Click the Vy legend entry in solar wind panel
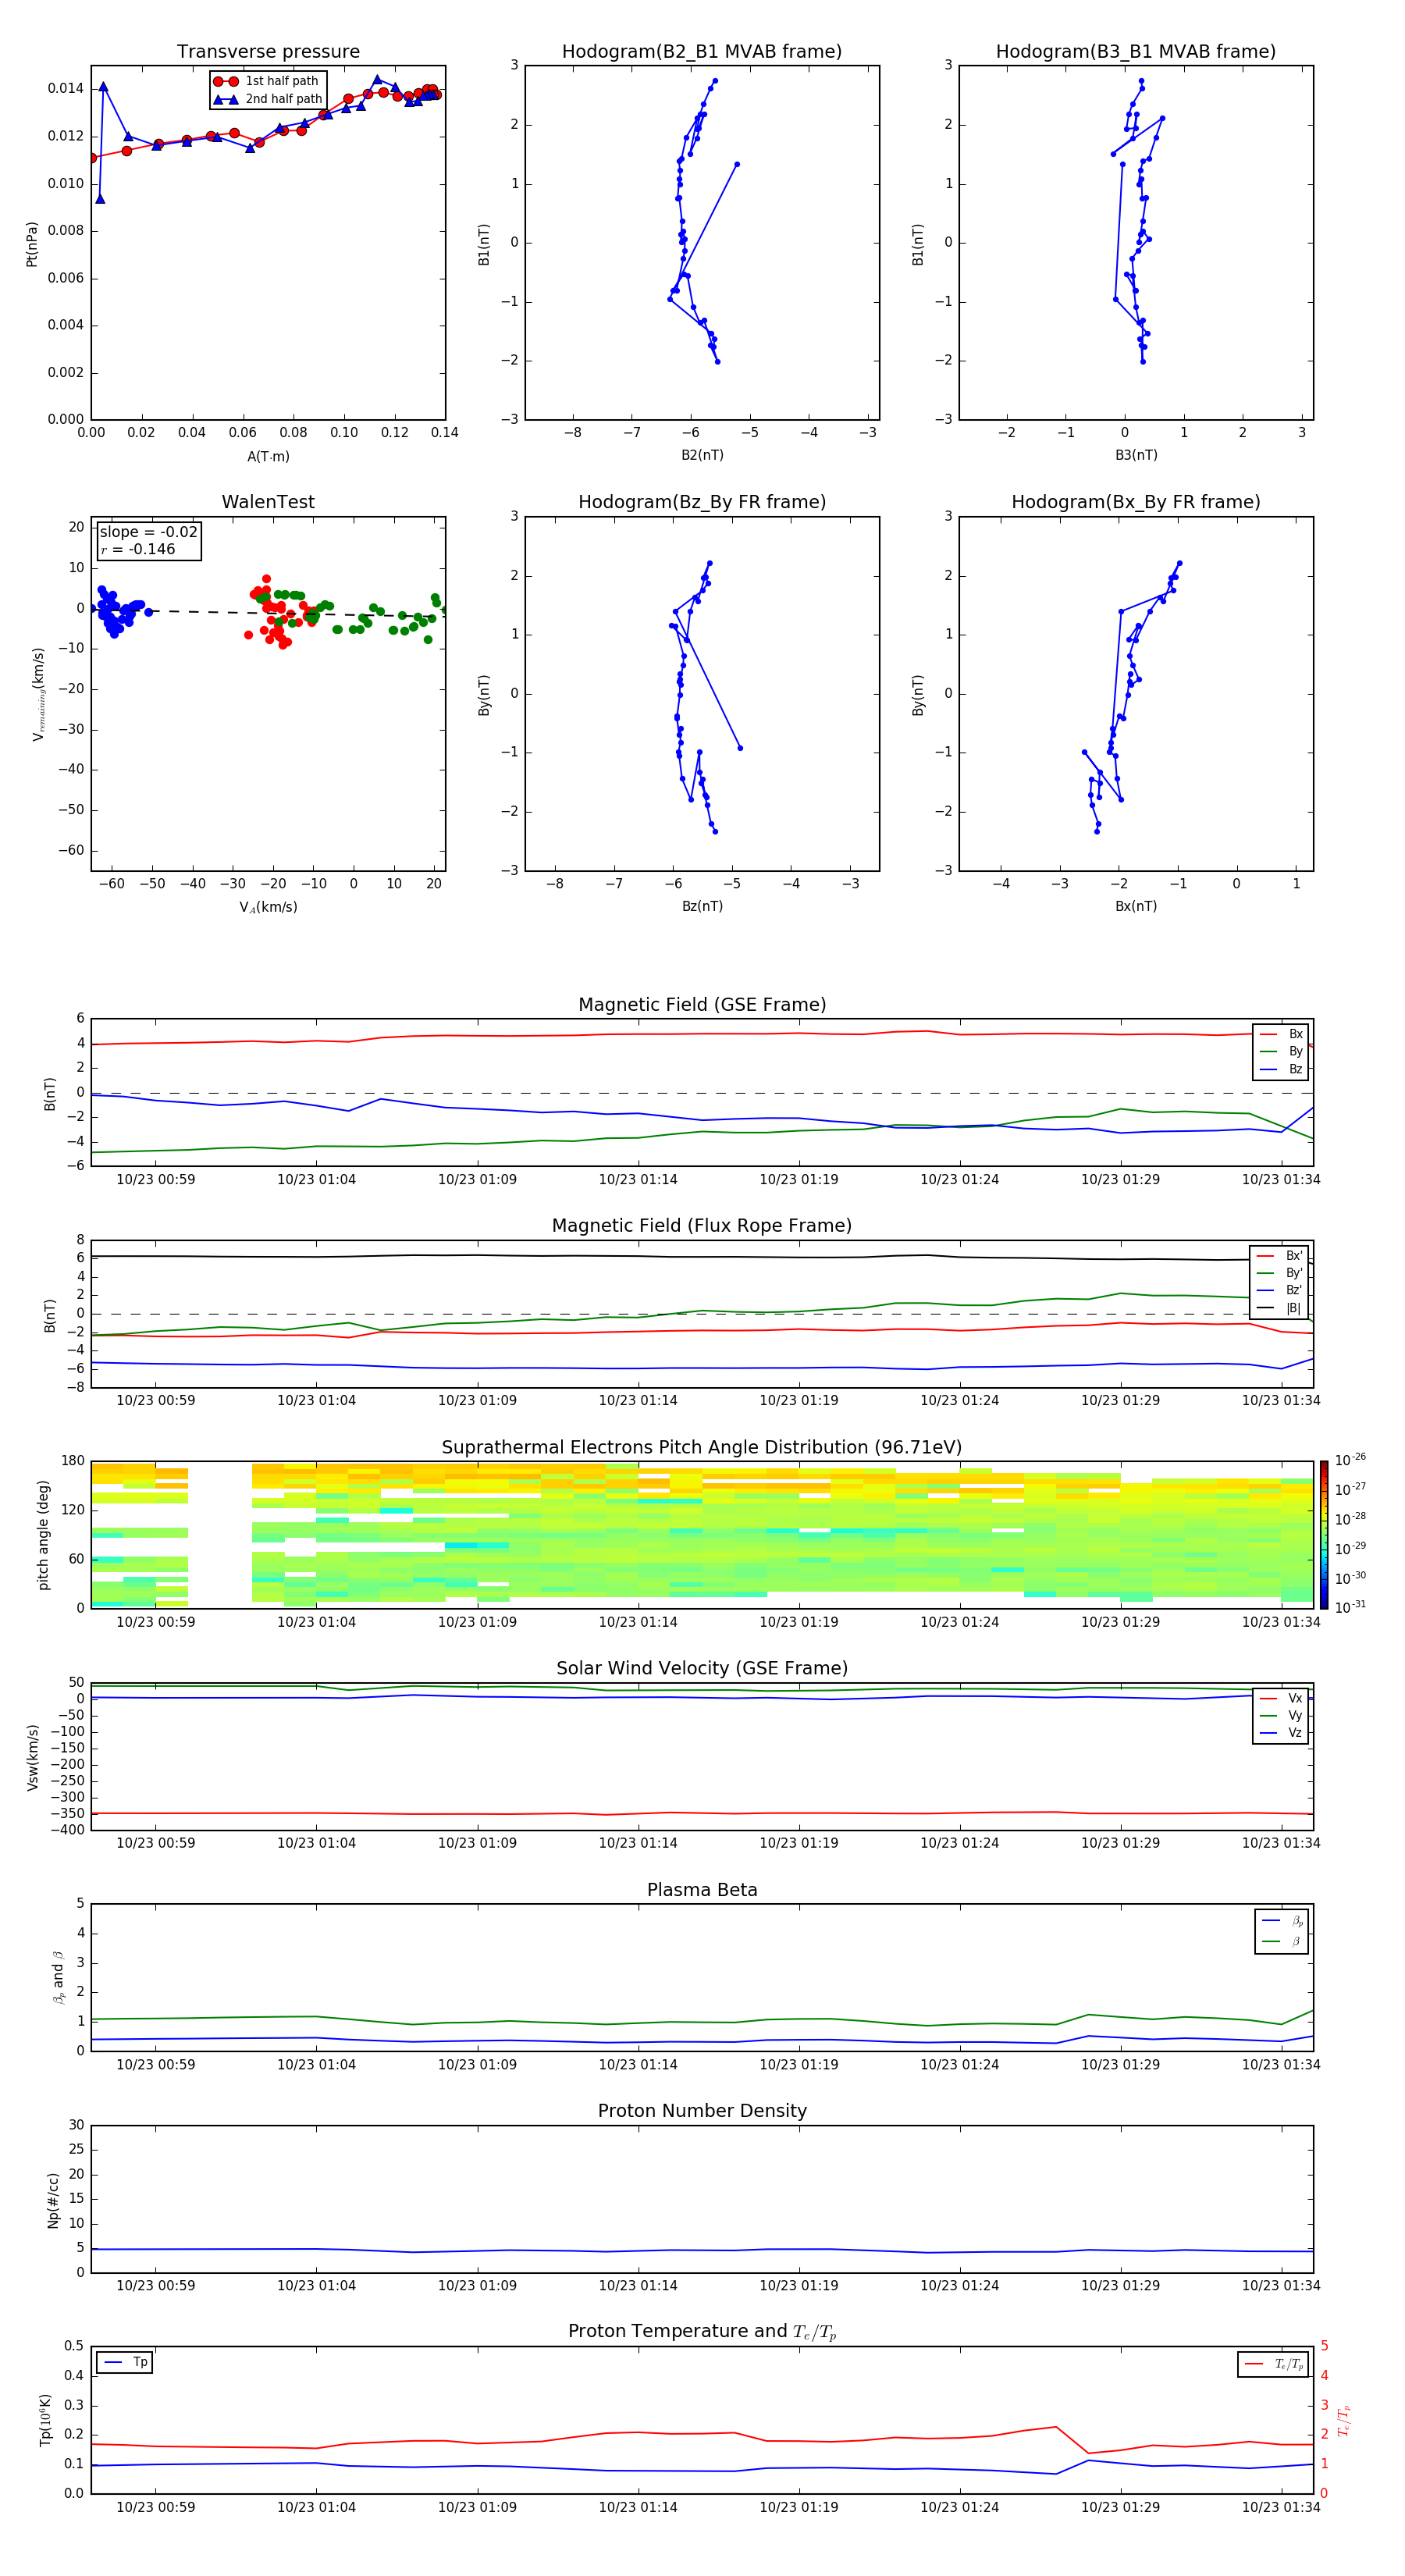Screen dimensions: 1405x2576 pyautogui.click(x=1281, y=1715)
